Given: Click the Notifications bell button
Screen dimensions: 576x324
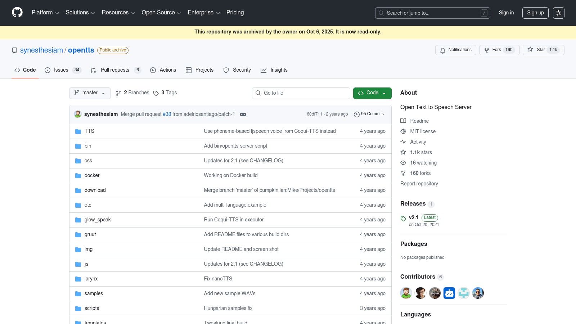Looking at the screenshot, I should tap(455, 50).
